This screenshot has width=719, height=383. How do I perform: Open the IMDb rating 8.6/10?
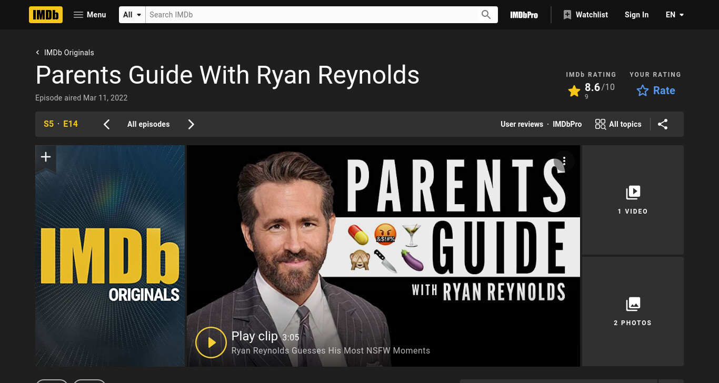click(x=591, y=90)
